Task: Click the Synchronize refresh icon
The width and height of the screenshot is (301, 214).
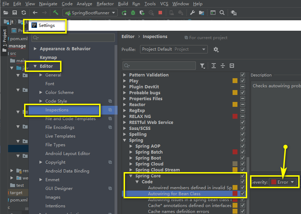Action: pyautogui.click(x=24, y=13)
